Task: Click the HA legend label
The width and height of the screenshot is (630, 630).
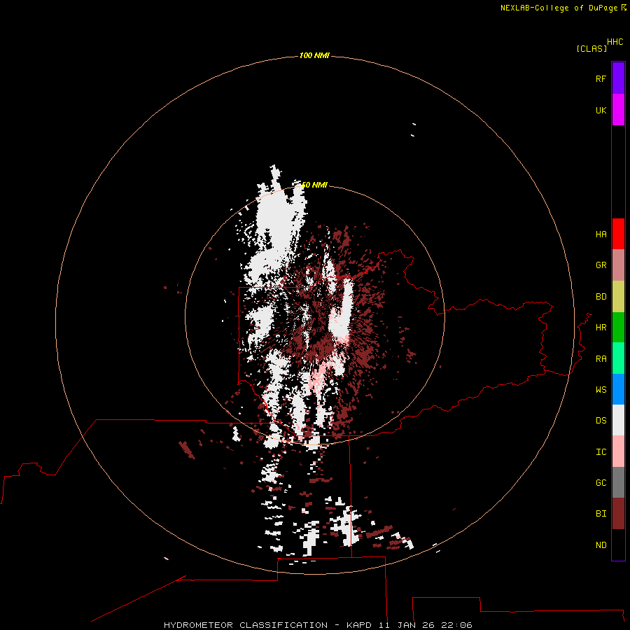Action: pos(601,234)
